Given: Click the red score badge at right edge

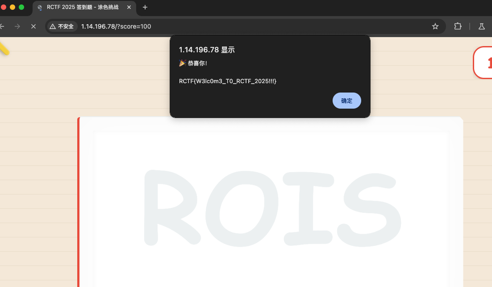Looking at the screenshot, I should pos(483,63).
